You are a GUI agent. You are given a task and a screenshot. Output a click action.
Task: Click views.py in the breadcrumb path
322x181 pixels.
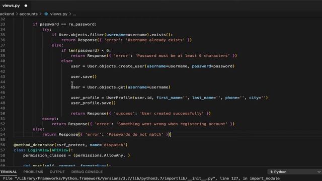coord(58,14)
